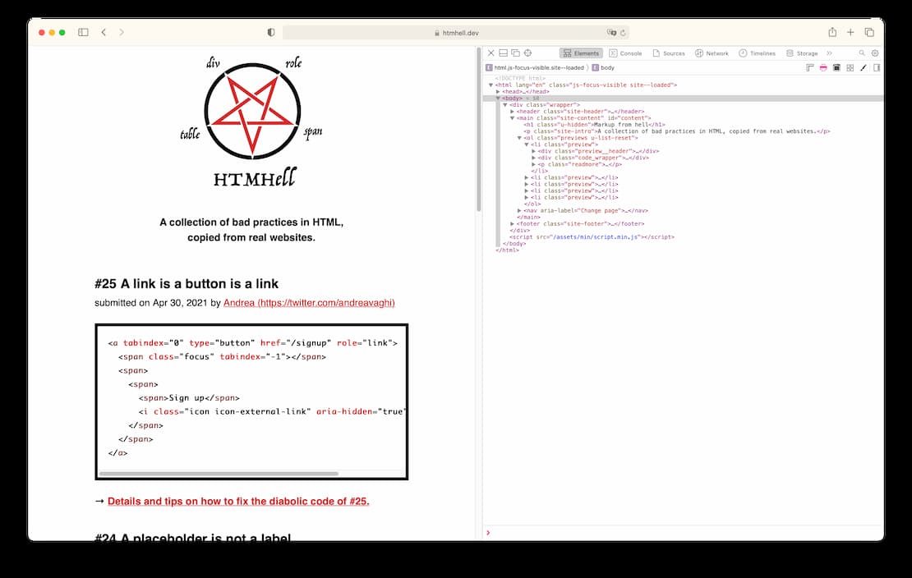Click the '#25 A link is a button is a link' heading
Image resolution: width=912 pixels, height=578 pixels.
pyautogui.click(x=187, y=284)
